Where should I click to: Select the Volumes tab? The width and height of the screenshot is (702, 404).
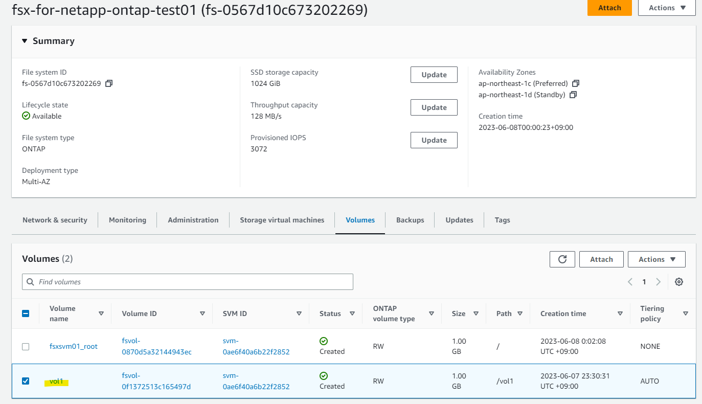pos(360,220)
